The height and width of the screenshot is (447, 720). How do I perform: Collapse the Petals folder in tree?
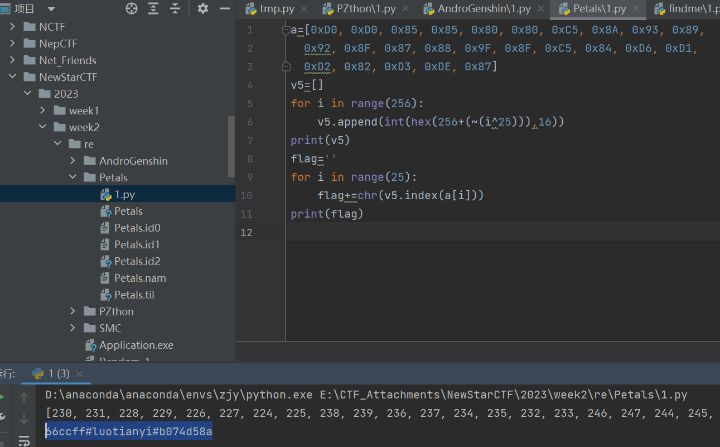pos(73,177)
